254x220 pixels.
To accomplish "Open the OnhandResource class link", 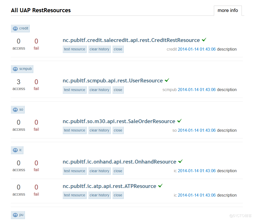I will tap(119, 162).
